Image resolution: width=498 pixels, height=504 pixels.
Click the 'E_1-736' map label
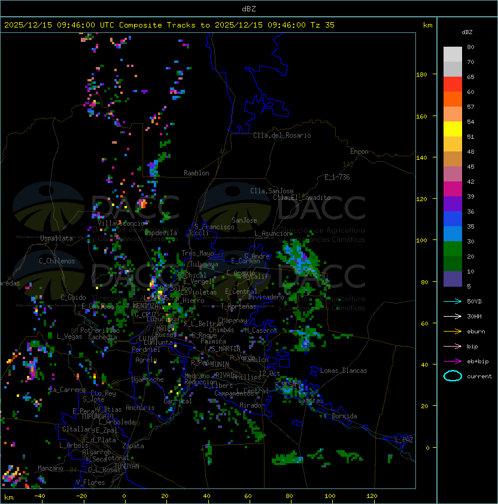tap(337, 177)
